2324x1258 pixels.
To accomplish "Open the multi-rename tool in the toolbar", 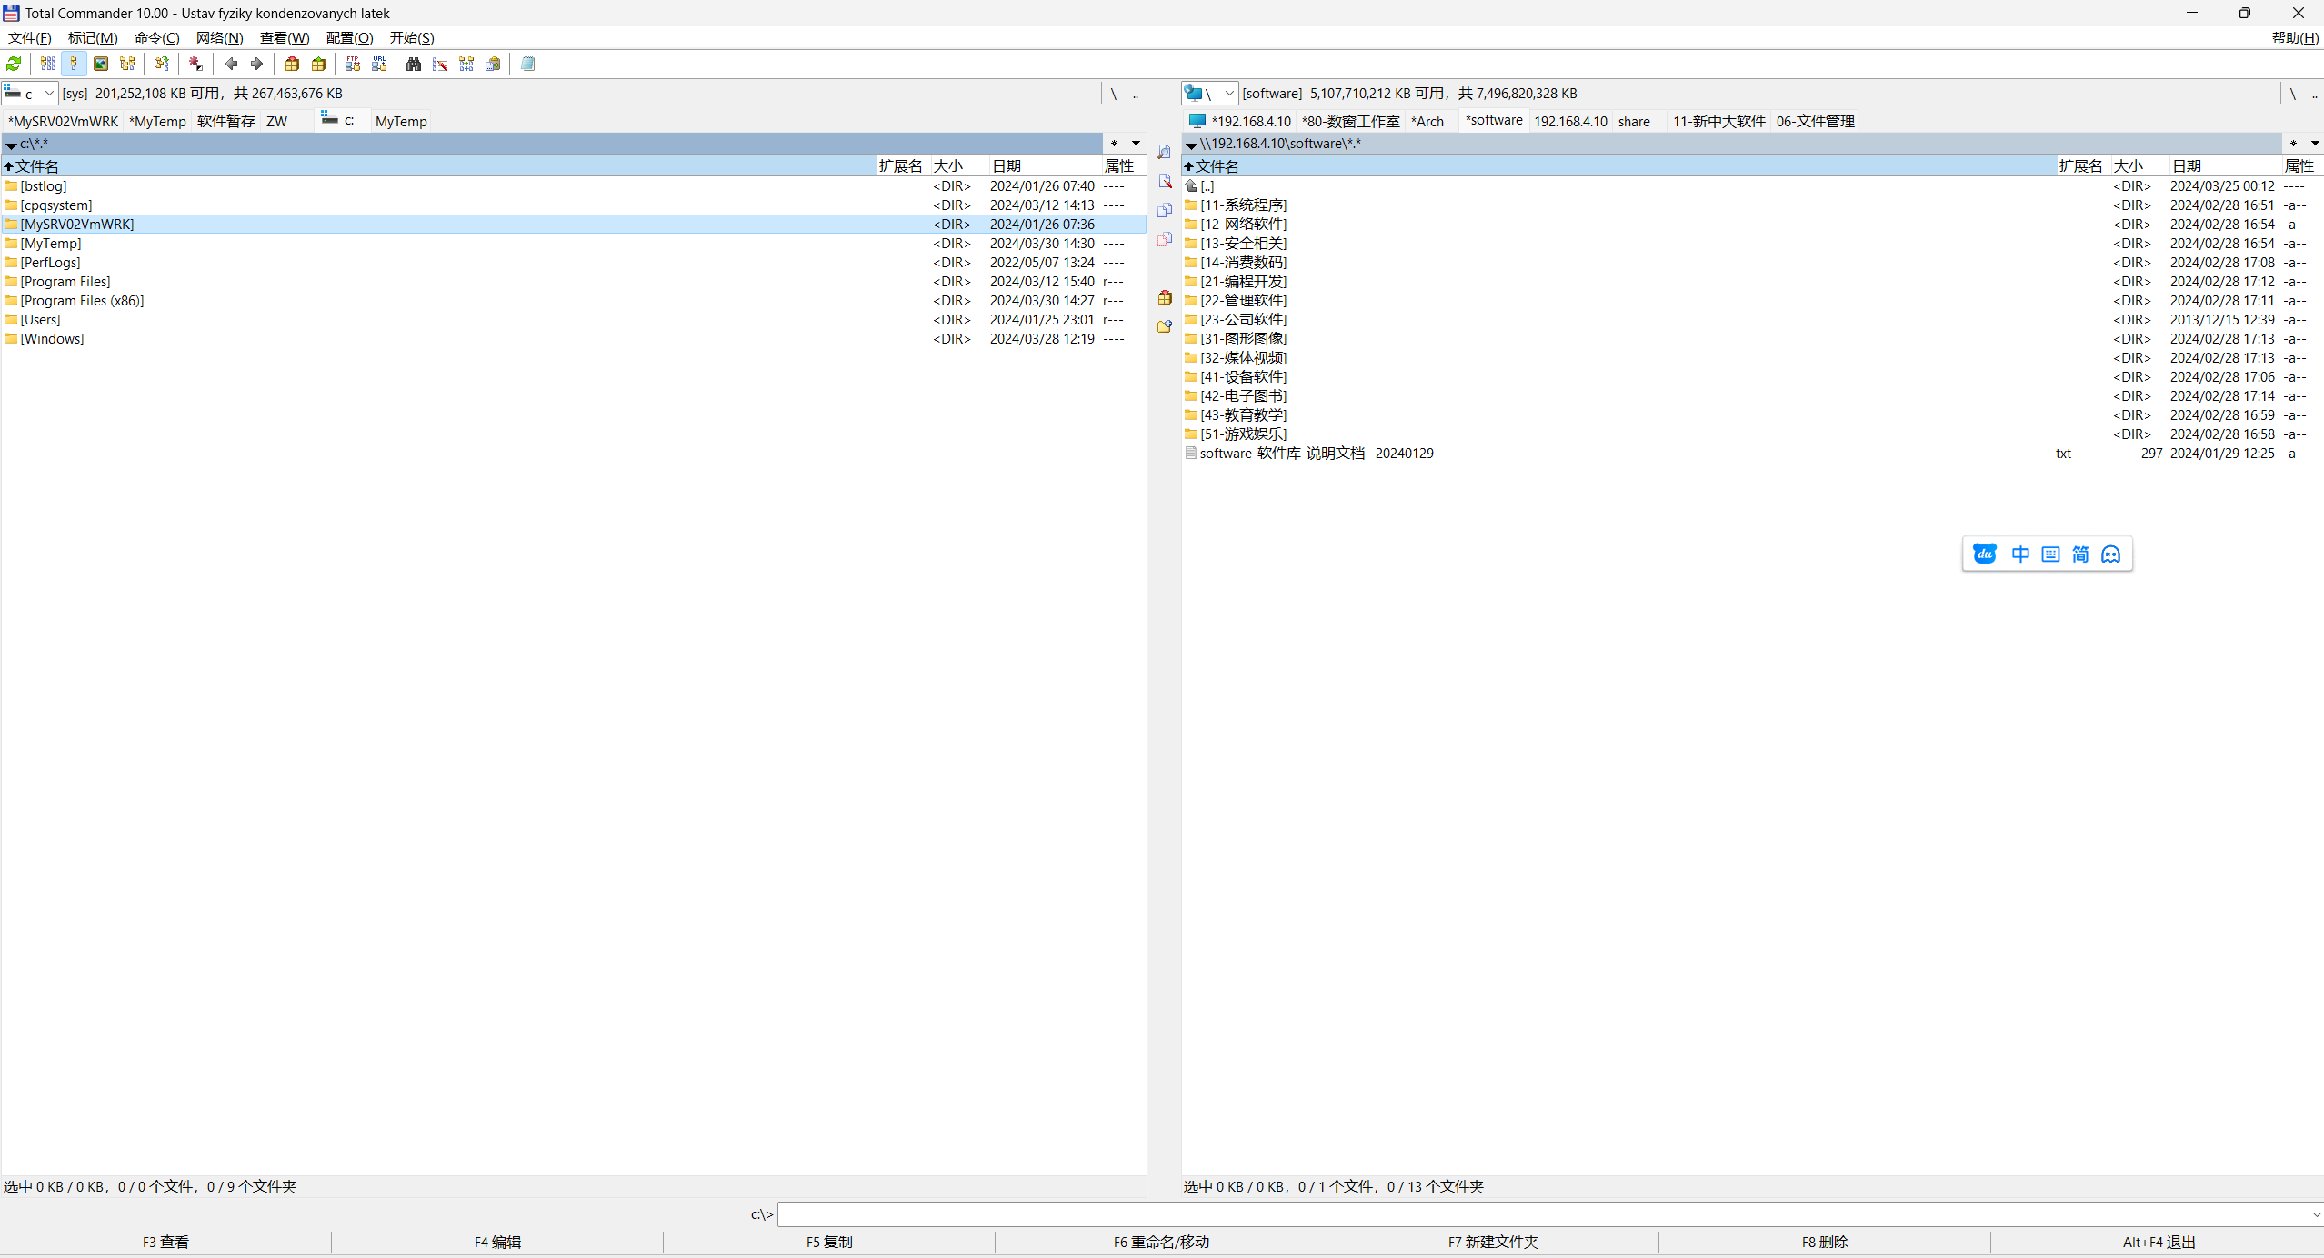I will (x=440, y=64).
